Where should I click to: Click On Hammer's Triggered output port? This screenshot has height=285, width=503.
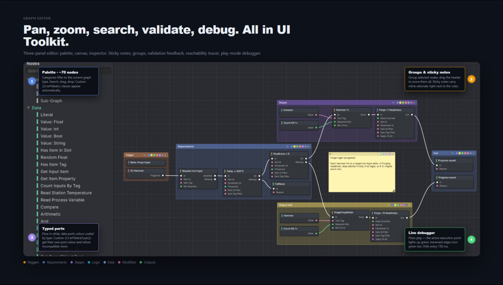pyautogui.click(x=163, y=176)
